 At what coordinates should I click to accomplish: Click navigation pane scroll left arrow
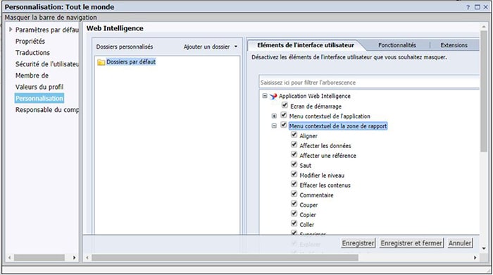coord(9,257)
